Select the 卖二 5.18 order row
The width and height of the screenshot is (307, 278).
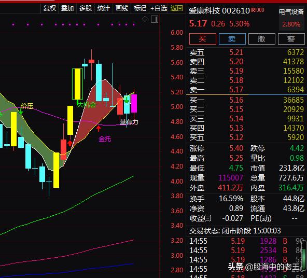click(x=247, y=80)
